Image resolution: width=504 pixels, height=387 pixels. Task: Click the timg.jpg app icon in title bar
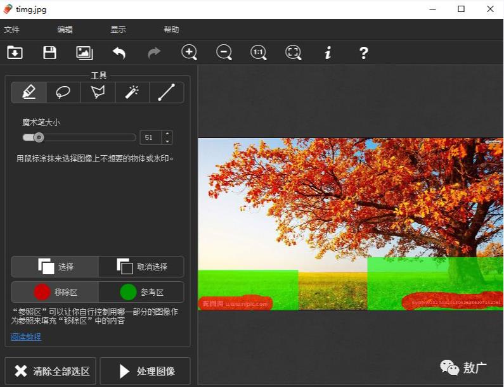[x=8, y=9]
